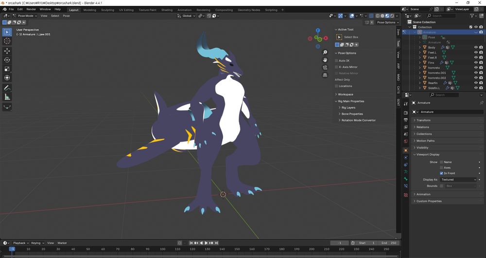Open the Output properties tab icon
This screenshot has width=486, height=258.
(x=406, y=120)
